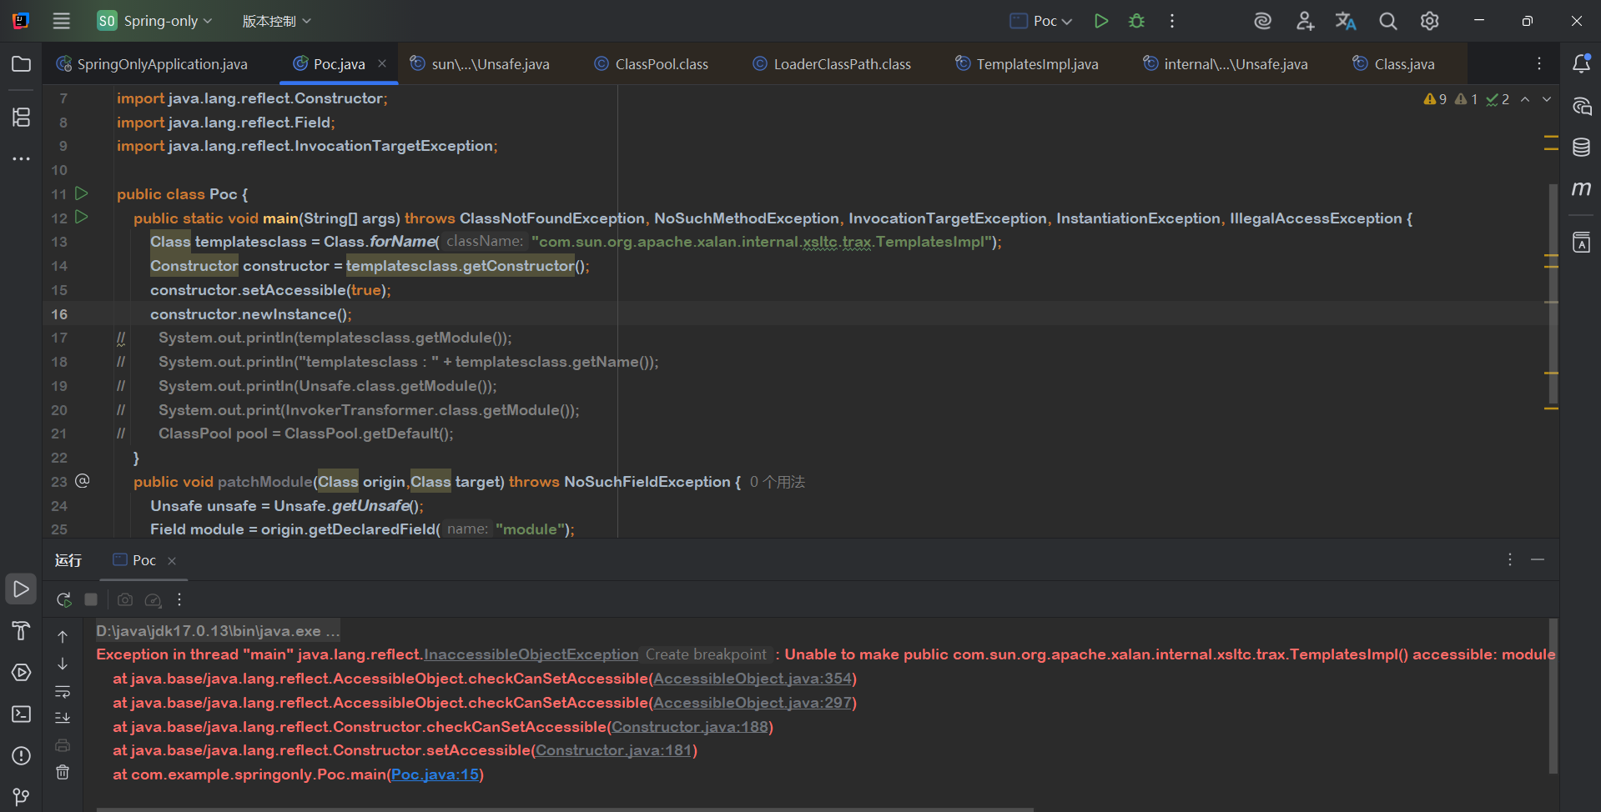
Task: Open the Database tool window
Action: click(x=1581, y=148)
